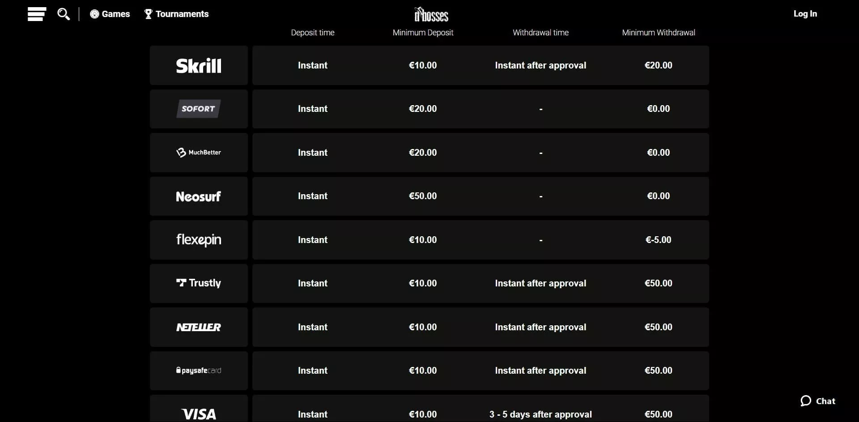Open the Chat bubble widget

click(x=818, y=401)
